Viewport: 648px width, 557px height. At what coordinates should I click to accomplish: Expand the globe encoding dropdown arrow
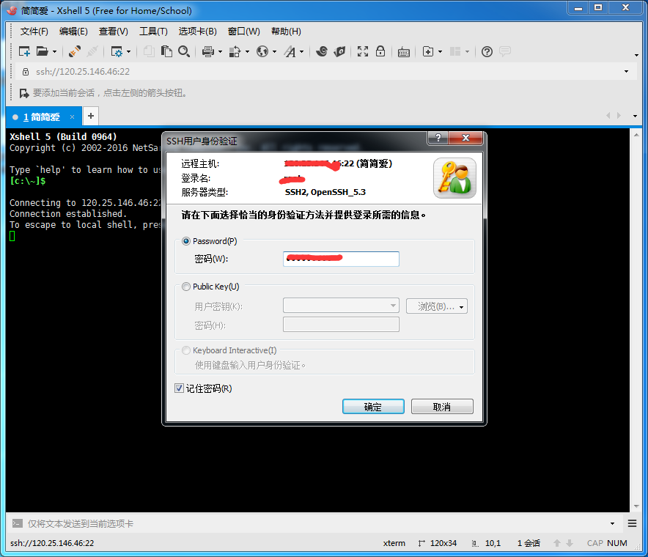[274, 51]
